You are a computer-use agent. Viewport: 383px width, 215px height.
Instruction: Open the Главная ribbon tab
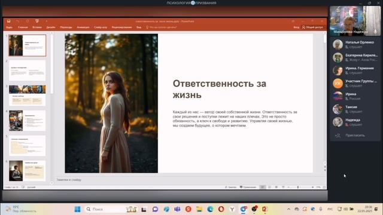23,27
